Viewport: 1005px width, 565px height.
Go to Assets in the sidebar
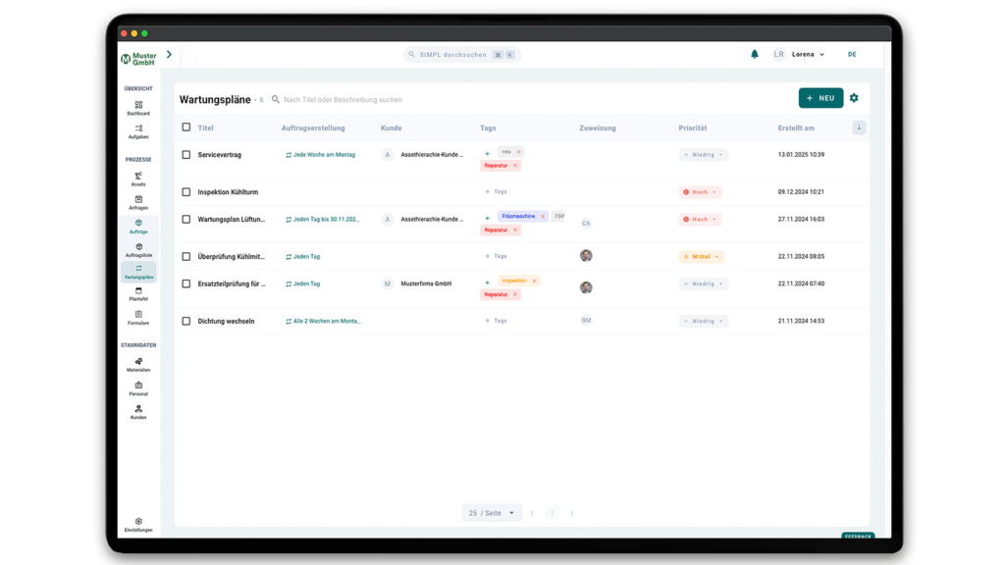pos(138,179)
